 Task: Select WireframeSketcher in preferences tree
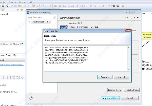(41, 22)
